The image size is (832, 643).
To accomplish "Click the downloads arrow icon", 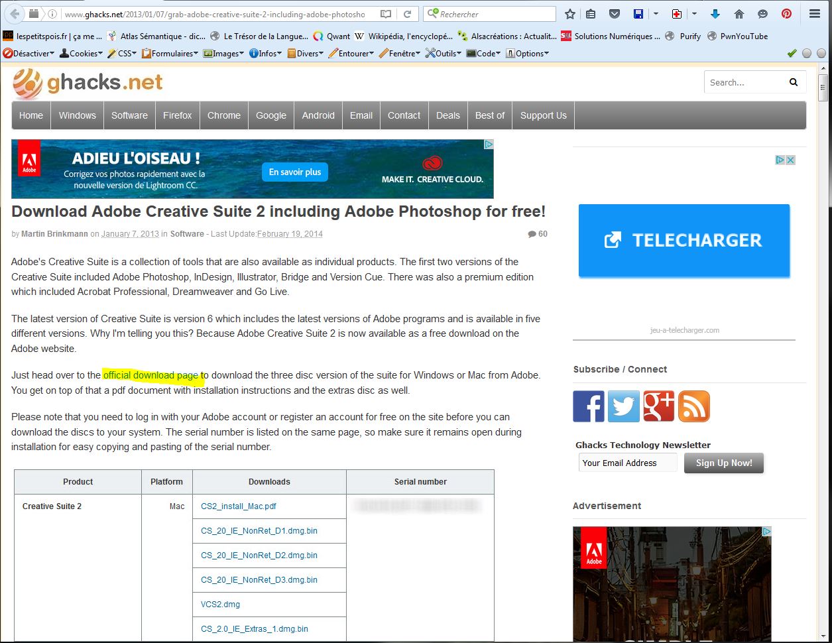I will tap(715, 14).
